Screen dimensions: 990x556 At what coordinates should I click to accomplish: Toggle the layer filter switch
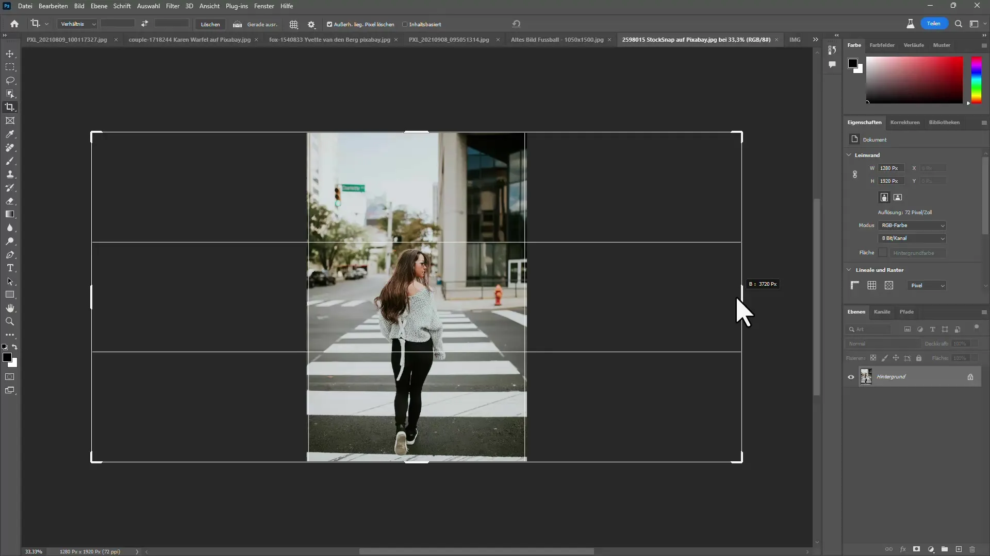[976, 327]
